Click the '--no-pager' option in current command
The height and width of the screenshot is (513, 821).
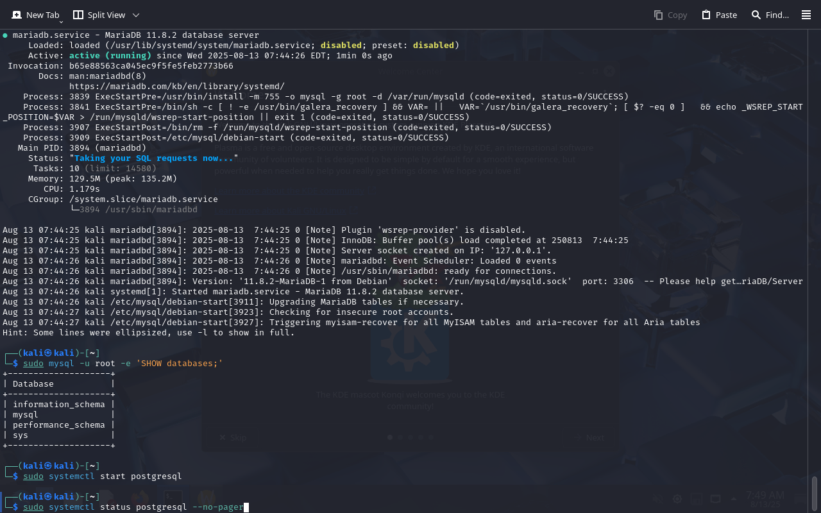click(x=218, y=507)
